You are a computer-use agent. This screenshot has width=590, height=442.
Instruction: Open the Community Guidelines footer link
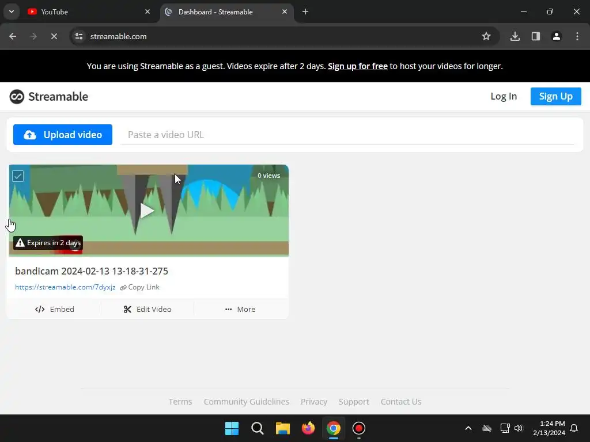[247, 402]
